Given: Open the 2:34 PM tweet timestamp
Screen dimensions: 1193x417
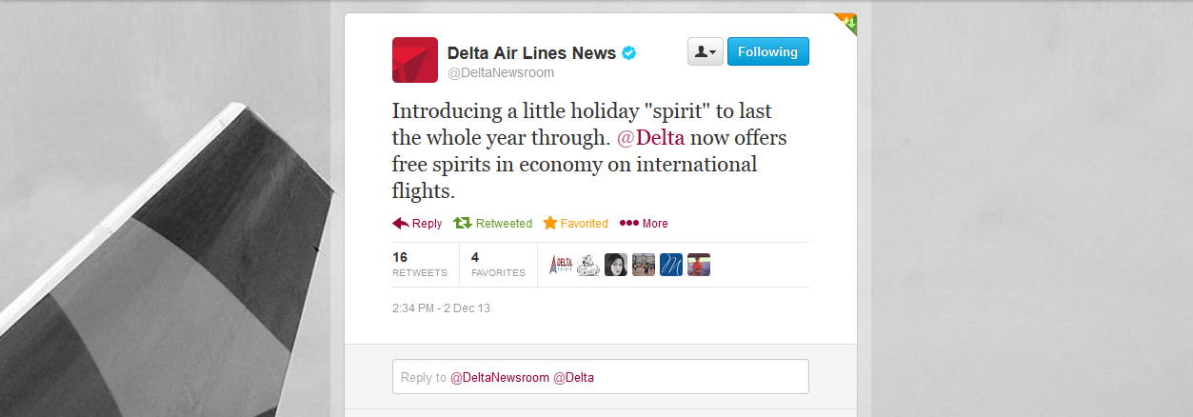Looking at the screenshot, I should click(441, 308).
